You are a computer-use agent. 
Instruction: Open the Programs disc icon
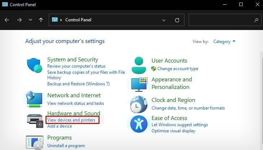click(35, 143)
